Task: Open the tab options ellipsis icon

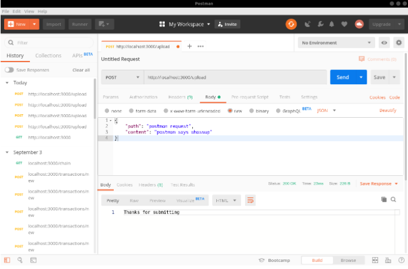Action: tap(200, 46)
